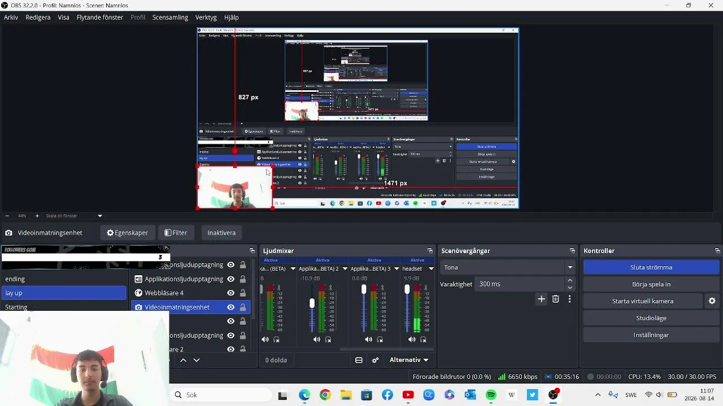
Task: Click the Sluta strömma button
Action: pos(651,267)
